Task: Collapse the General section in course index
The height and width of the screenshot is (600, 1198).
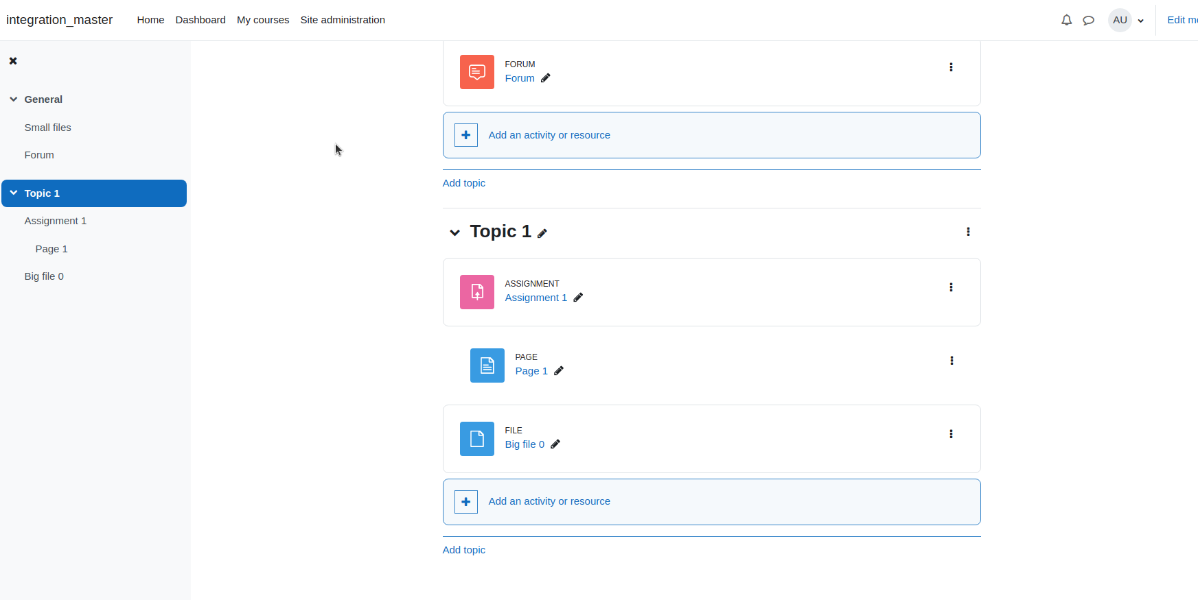Action: [14, 99]
